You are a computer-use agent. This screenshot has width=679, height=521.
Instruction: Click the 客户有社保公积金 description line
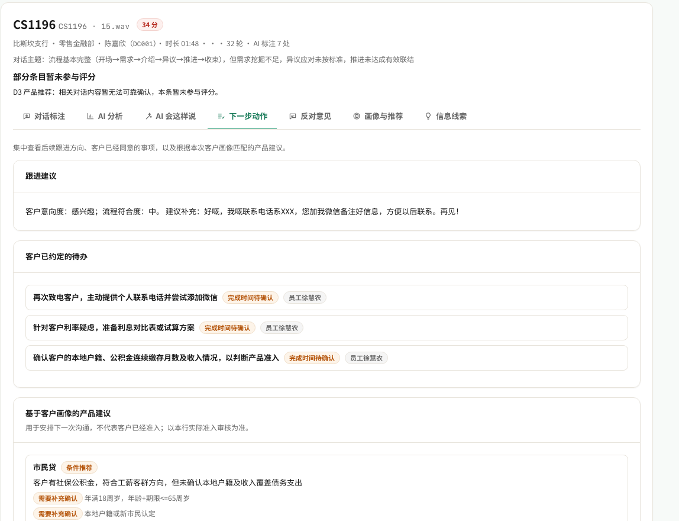(167, 483)
